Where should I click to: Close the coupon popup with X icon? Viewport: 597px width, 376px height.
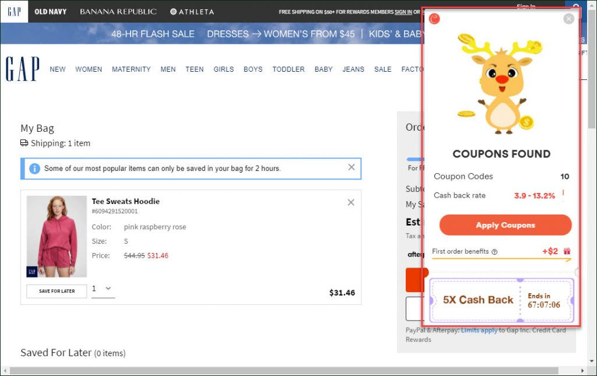coord(568,19)
